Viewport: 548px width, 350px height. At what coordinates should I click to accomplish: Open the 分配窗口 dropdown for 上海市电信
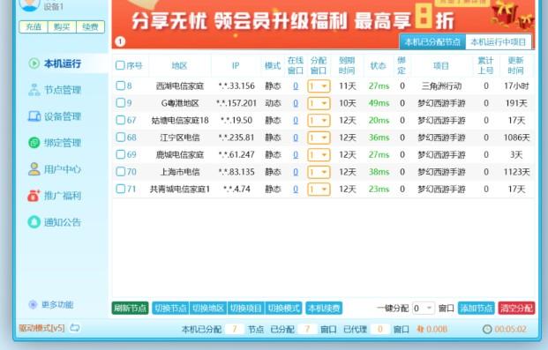tap(319, 172)
